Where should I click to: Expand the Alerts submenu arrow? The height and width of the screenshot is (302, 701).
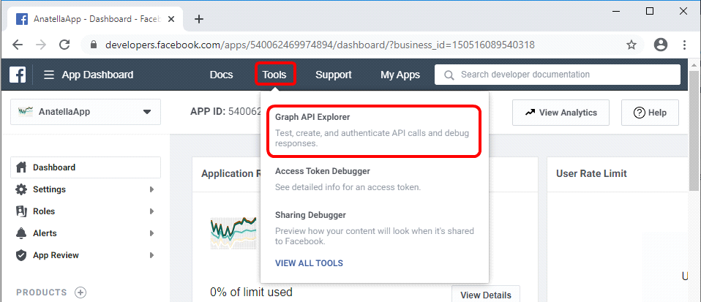(151, 233)
